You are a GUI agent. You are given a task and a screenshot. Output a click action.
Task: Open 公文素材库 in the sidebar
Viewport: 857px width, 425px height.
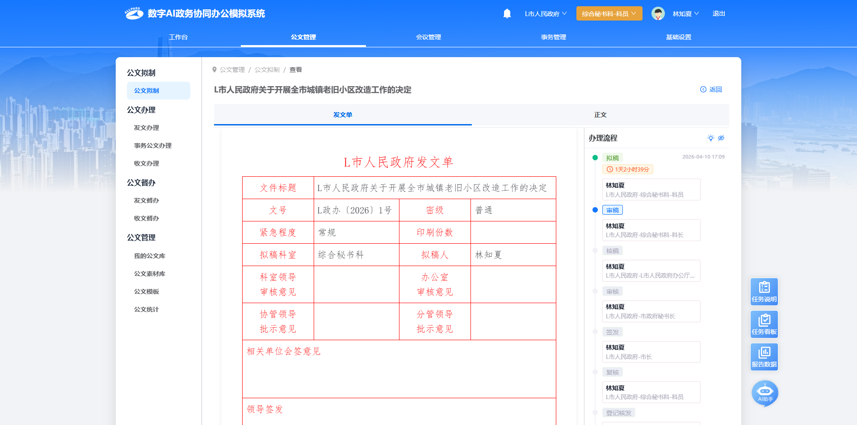150,274
